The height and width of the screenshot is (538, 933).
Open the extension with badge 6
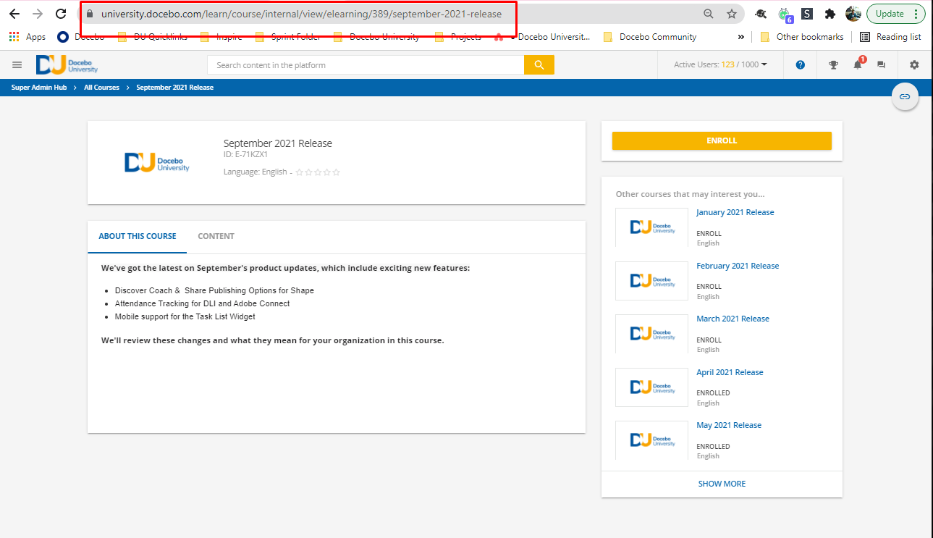pyautogui.click(x=785, y=14)
